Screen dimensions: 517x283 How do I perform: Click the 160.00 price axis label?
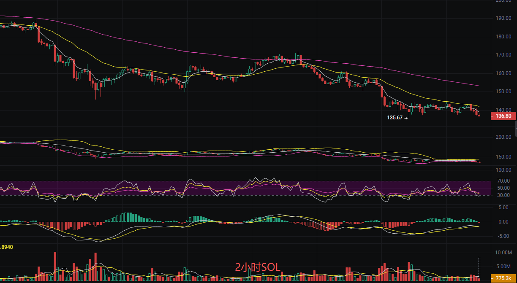[503, 73]
